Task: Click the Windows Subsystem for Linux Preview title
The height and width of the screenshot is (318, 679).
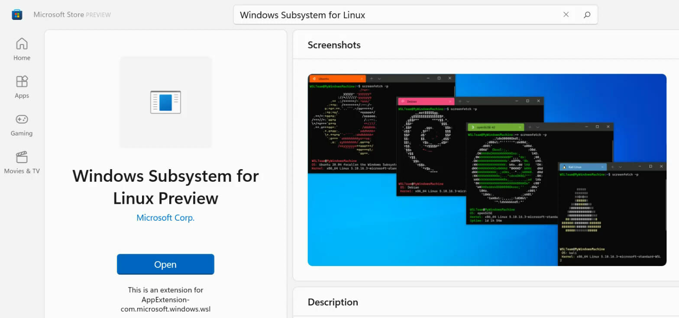Action: tap(165, 187)
